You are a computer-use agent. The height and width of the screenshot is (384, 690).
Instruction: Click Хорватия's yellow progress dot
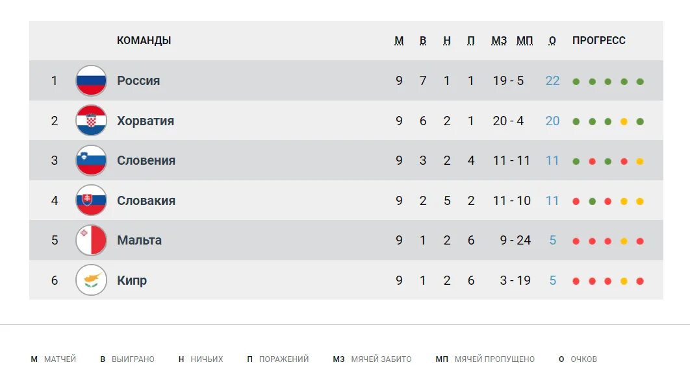pyautogui.click(x=624, y=122)
